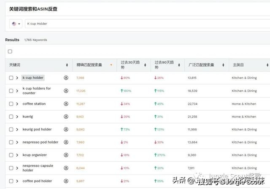Viewport: 270px width, 189px height.
Task: Click exact search volume 11,287
Action: pyautogui.click(x=81, y=104)
